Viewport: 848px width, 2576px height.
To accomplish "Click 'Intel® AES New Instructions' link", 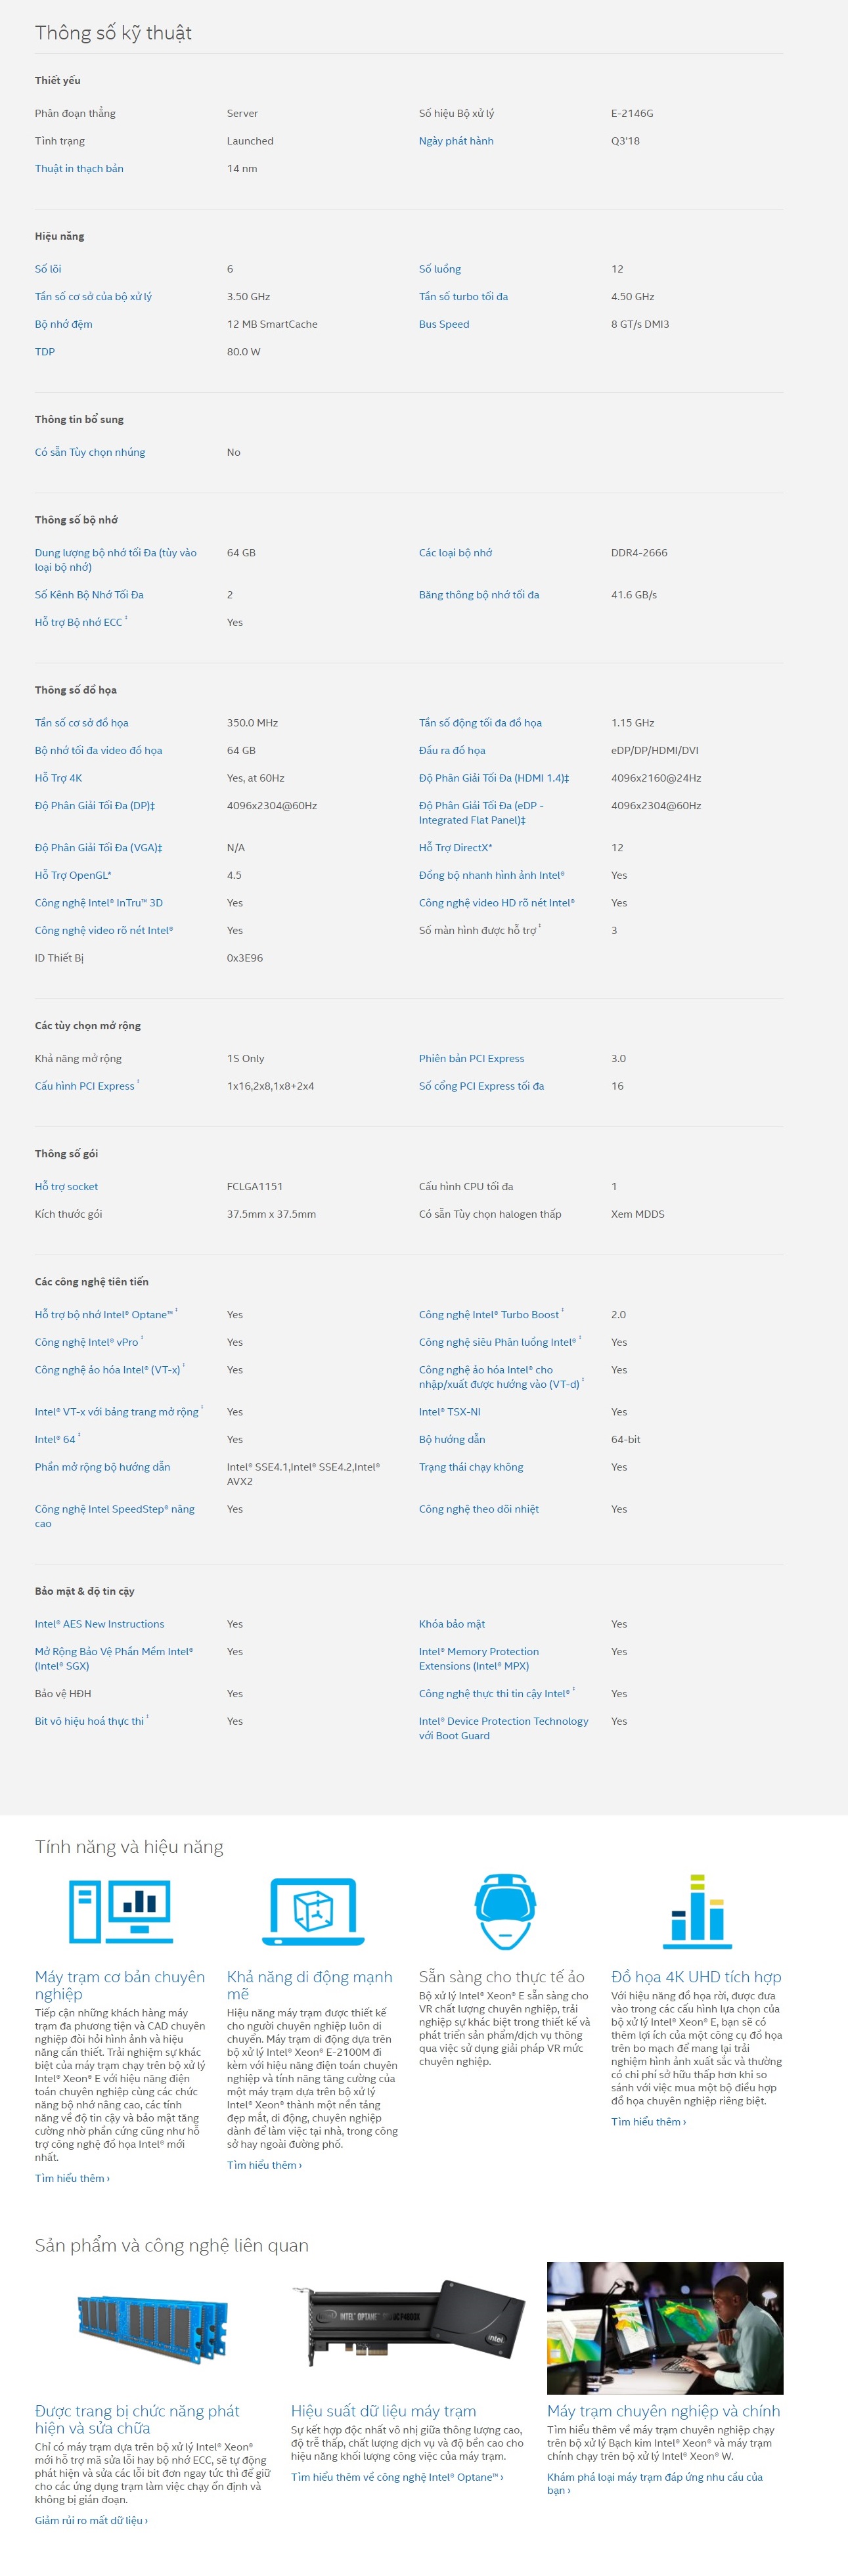I will tap(99, 1624).
